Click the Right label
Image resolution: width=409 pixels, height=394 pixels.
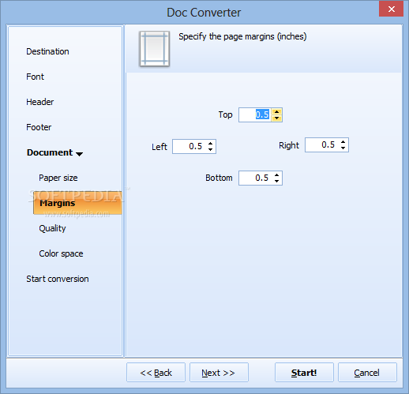pyautogui.click(x=289, y=145)
